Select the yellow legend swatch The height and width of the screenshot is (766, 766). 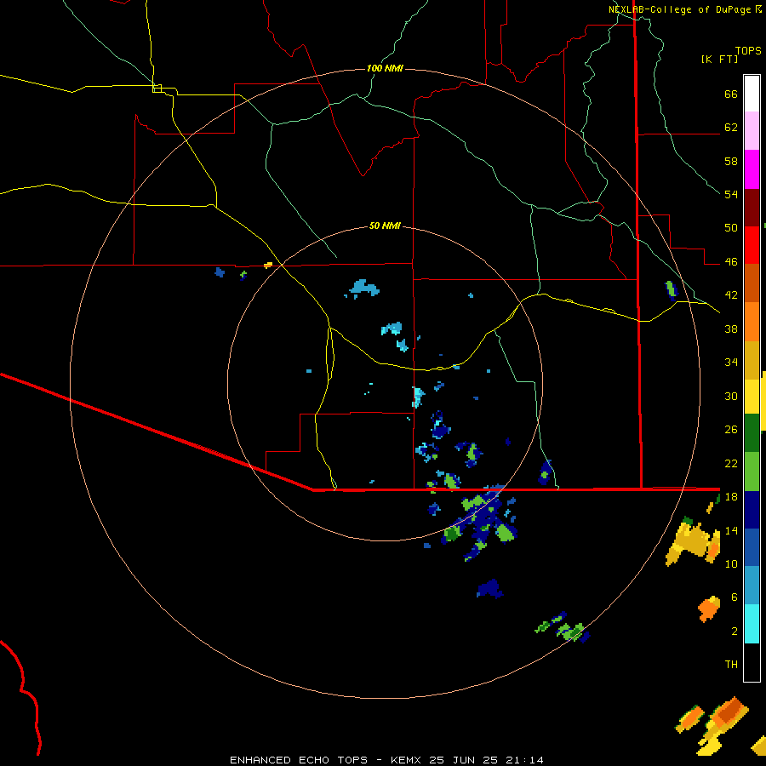click(x=752, y=397)
